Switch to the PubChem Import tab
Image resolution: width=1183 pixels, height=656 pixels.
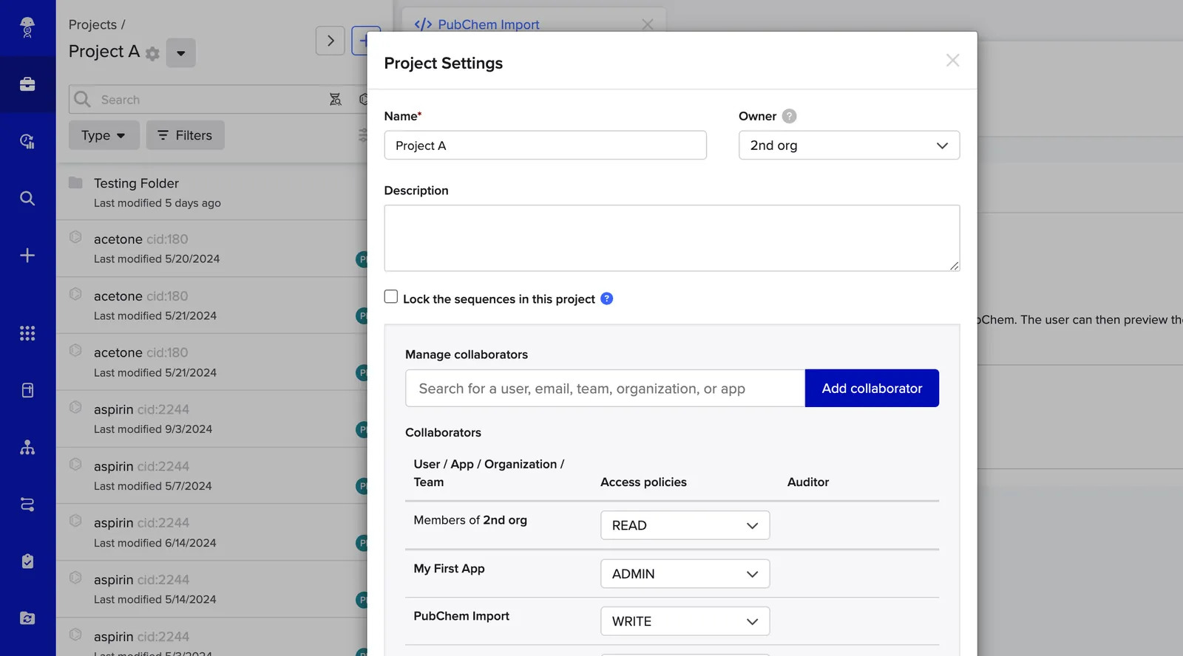click(x=489, y=24)
